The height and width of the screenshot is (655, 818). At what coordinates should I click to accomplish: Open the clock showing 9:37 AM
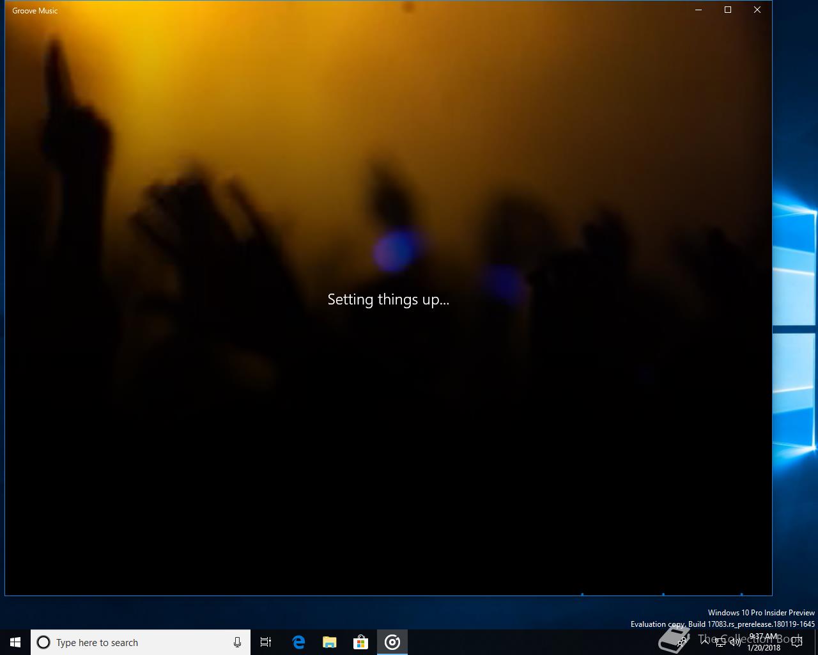point(764,642)
